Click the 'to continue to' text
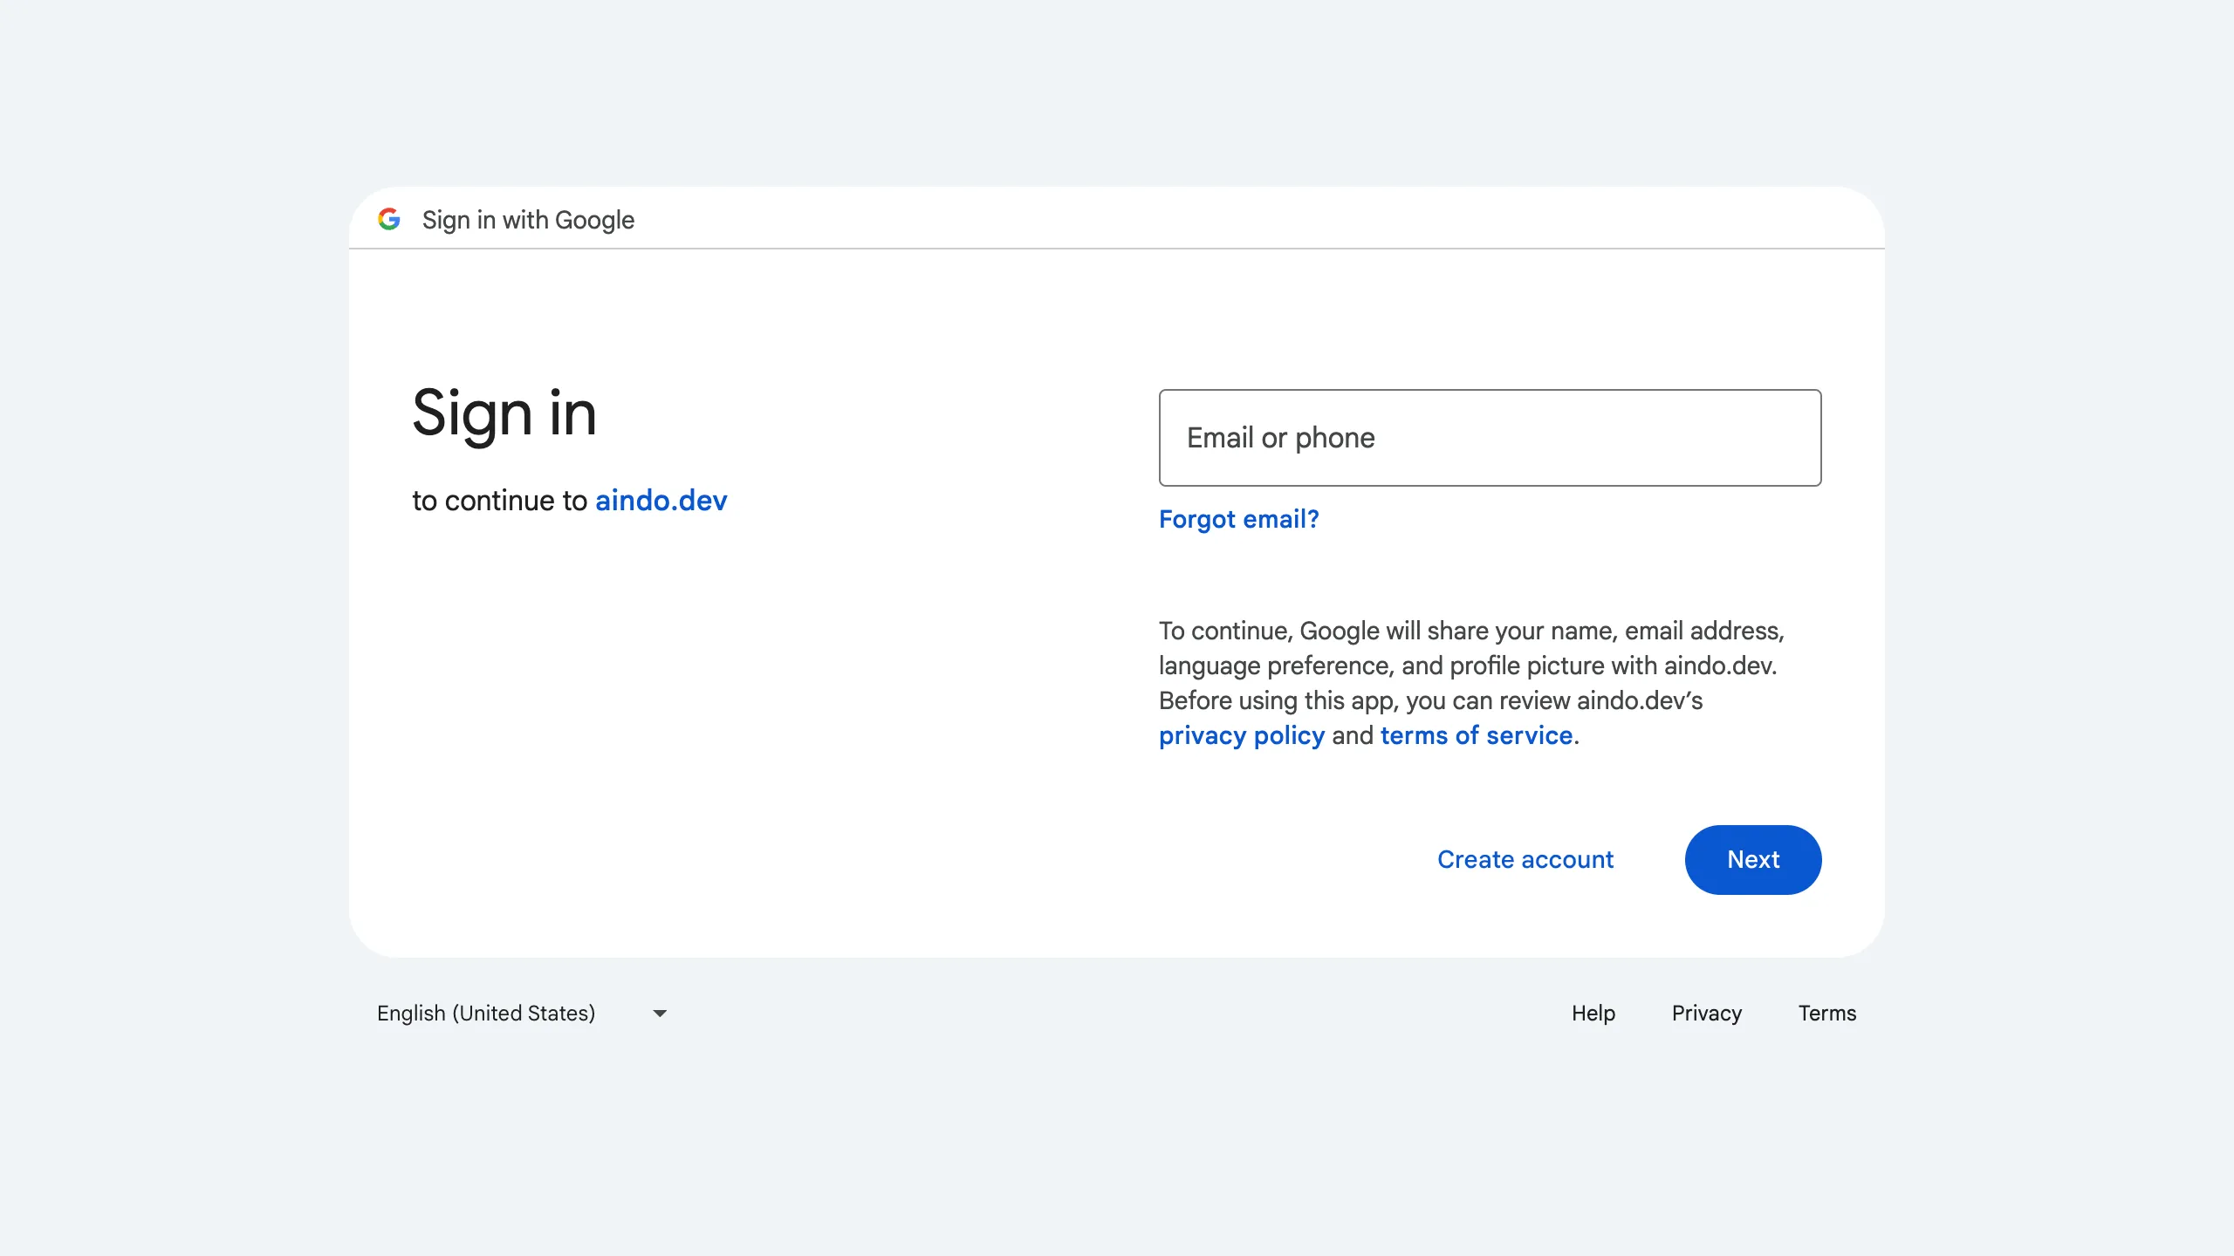Viewport: 2234px width, 1256px height. pos(499,501)
